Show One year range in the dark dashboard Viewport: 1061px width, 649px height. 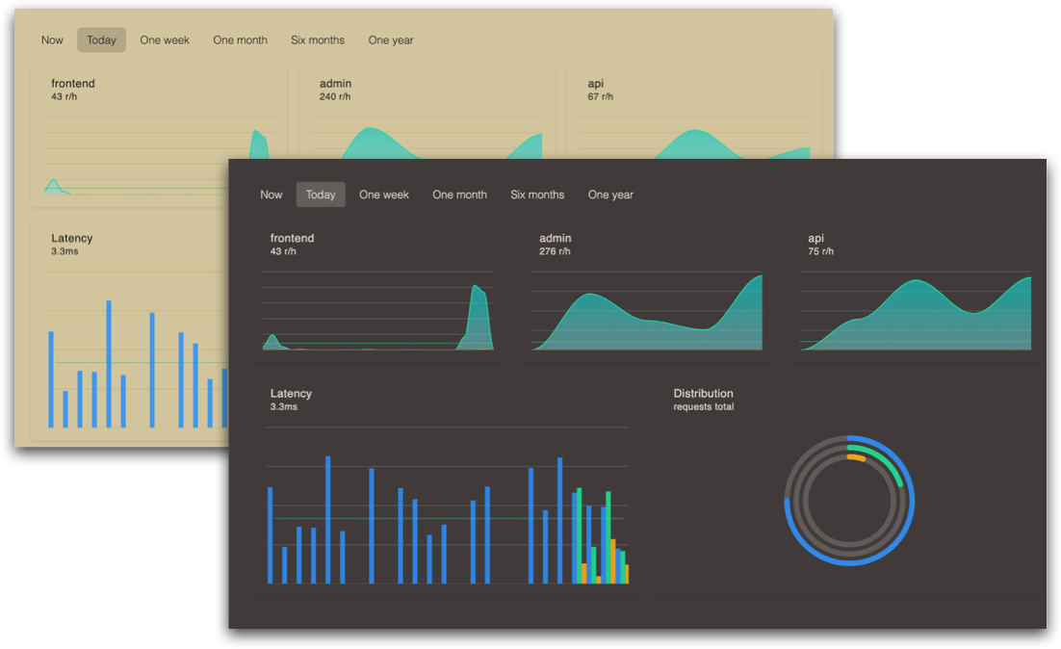point(610,195)
